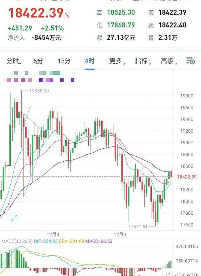Screen dimensions: 201x276
Task: Open the 更多 timeframe dropdown
Action: 116,61
